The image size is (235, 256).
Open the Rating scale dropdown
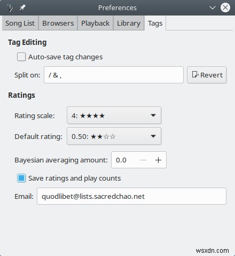pyautogui.click(x=114, y=115)
